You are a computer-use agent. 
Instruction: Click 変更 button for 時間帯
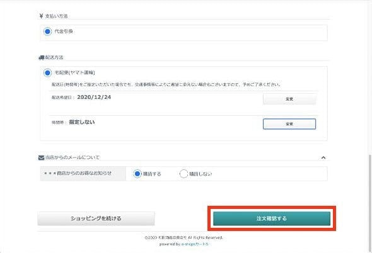coord(289,124)
